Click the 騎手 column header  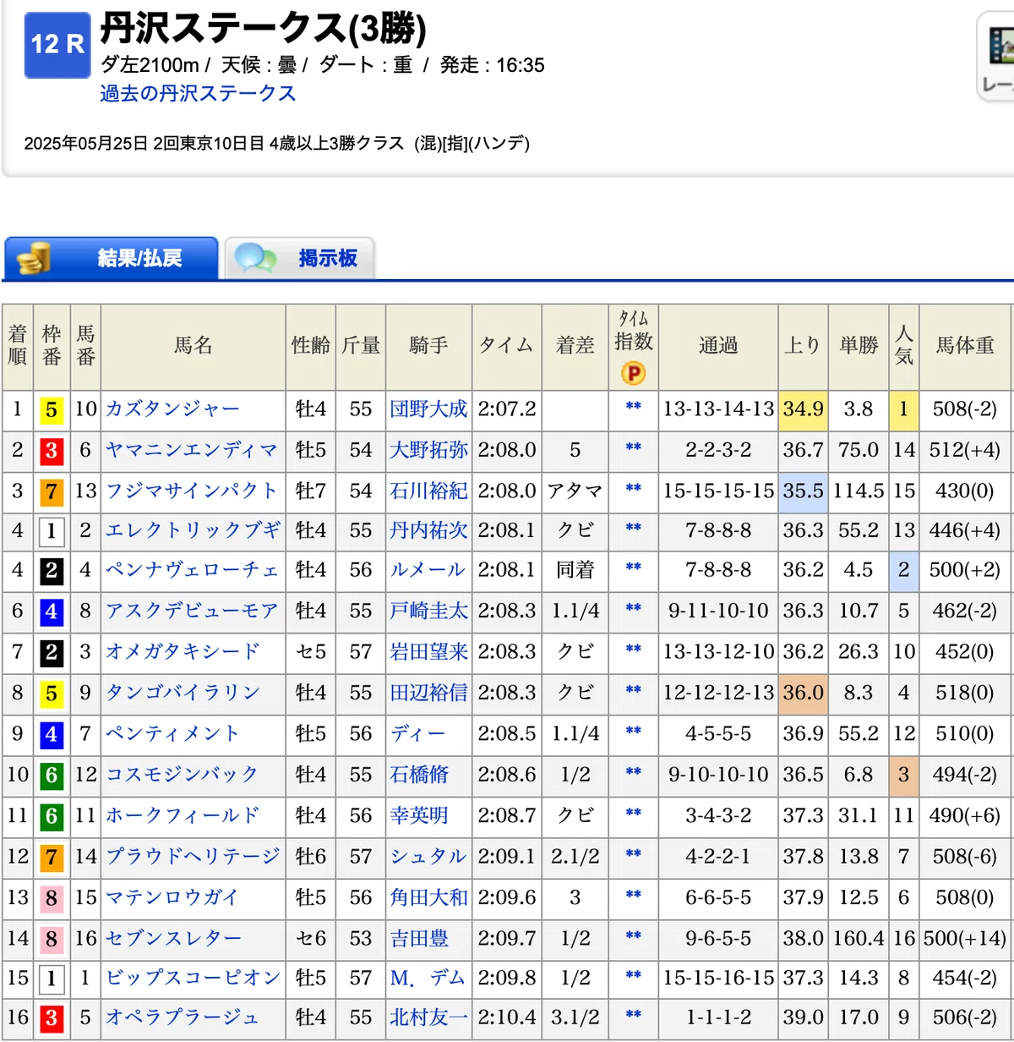pyautogui.click(x=428, y=346)
